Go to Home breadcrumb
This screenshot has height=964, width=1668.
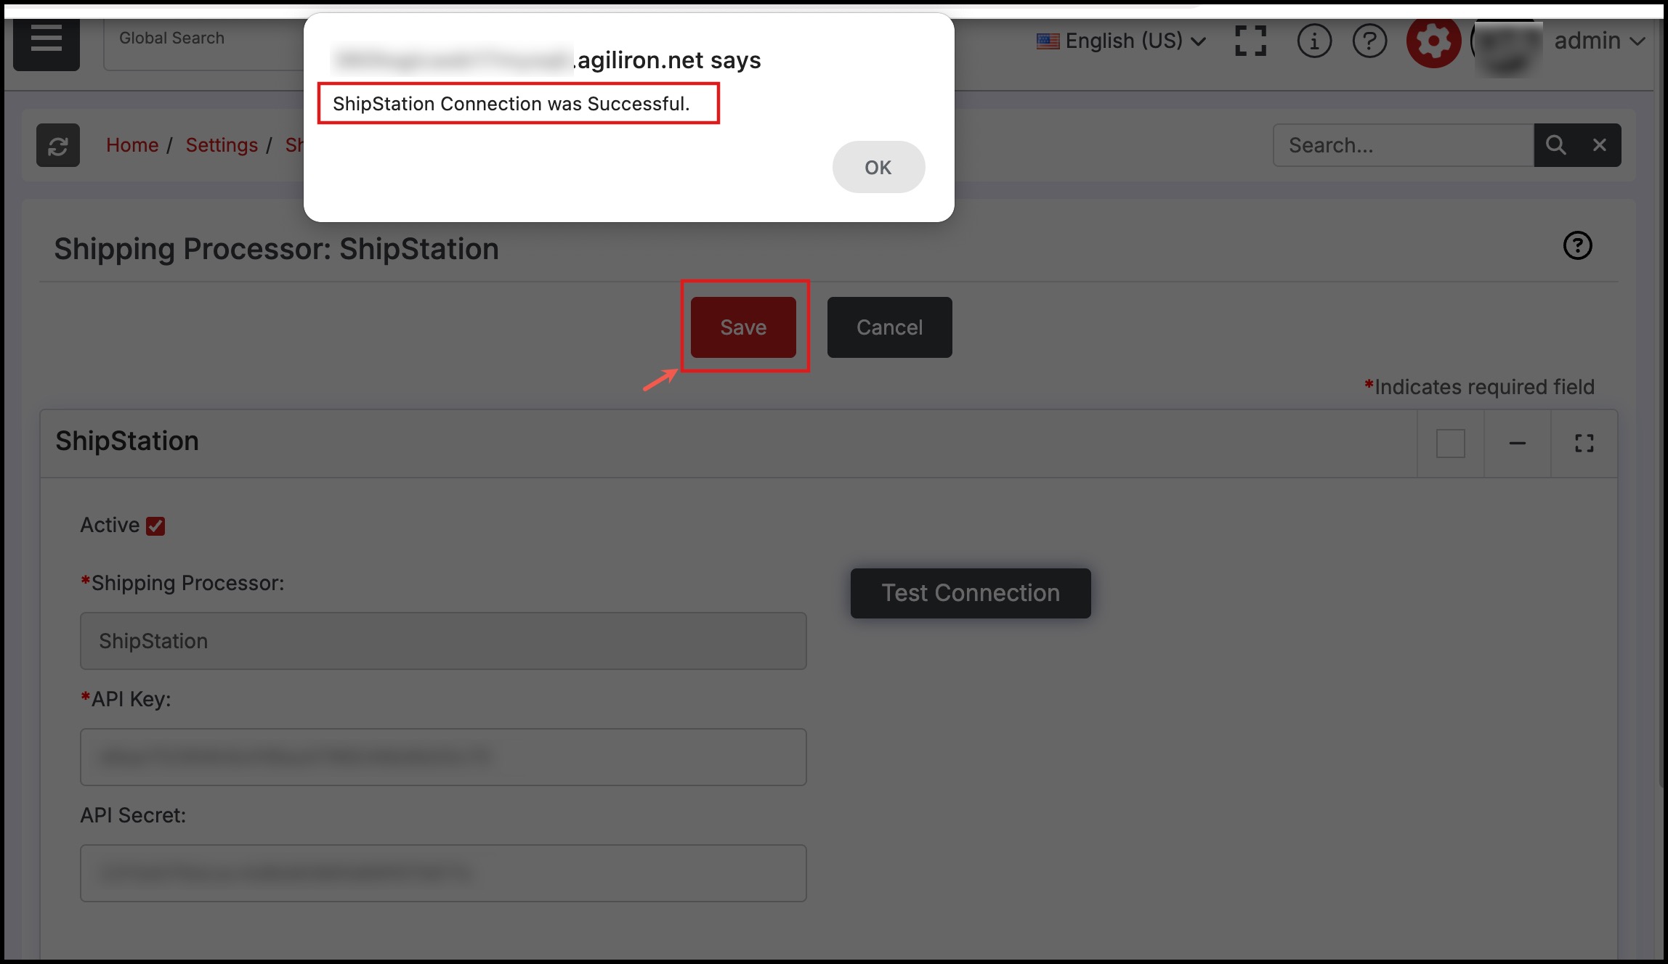132,145
